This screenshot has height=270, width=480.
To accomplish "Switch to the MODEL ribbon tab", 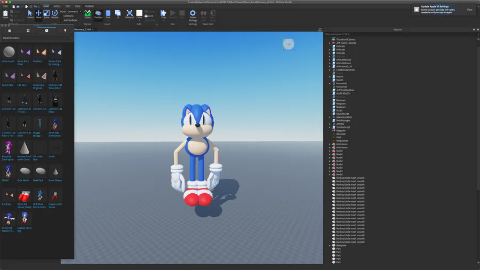I will pyautogui.click(x=57, y=6).
